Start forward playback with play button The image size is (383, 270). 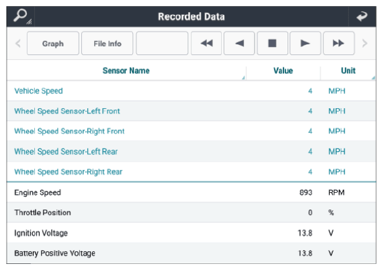click(305, 43)
